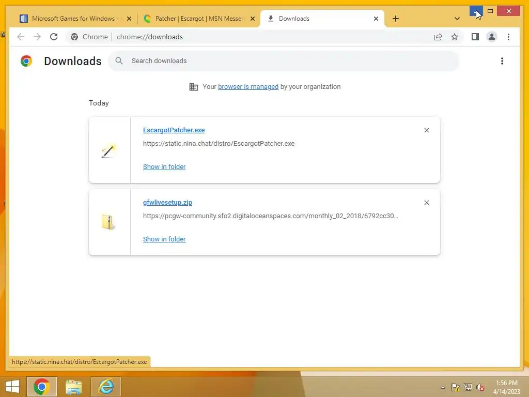This screenshot has height=397, width=529.
Task: Open the profile avatar menu
Action: coord(492,37)
